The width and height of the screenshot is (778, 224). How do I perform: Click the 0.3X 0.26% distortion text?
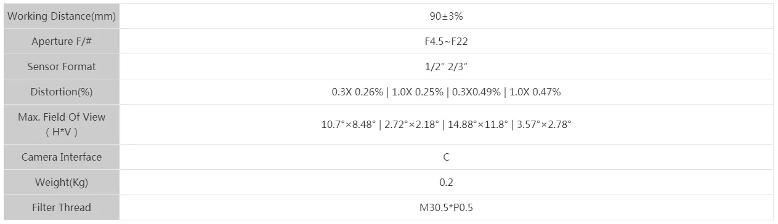[x=357, y=92]
